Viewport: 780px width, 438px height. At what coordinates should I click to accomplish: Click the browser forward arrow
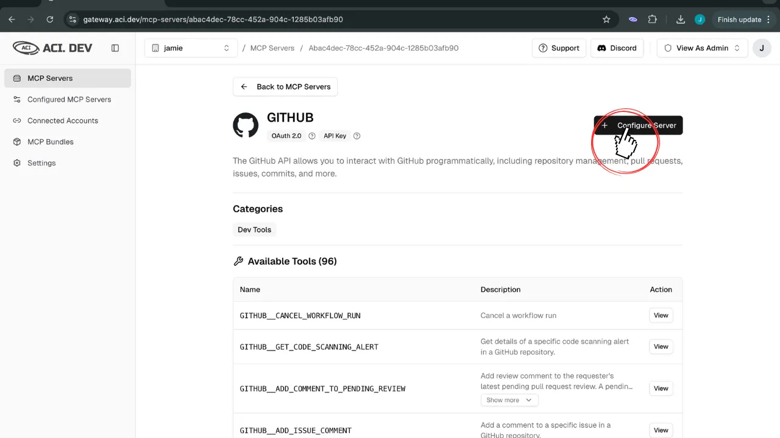[30, 19]
